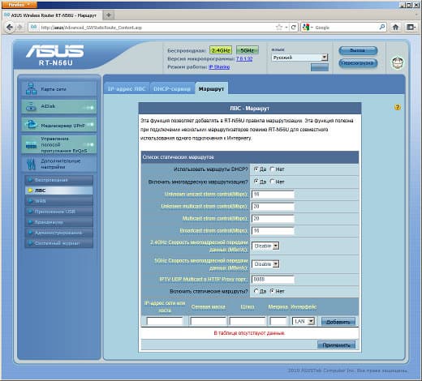Select the ASUS Wireless Router browser tab

tap(53, 15)
